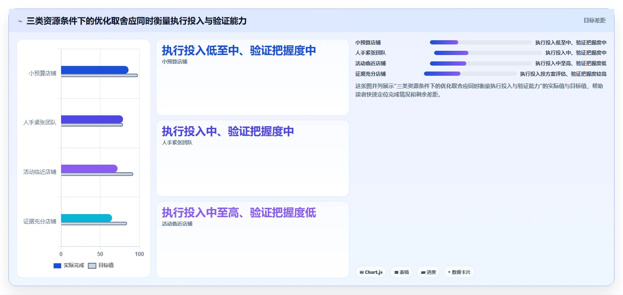This screenshot has width=623, height=295.
Task: Click the x-axis tick label 100
Action: [x=139, y=254]
